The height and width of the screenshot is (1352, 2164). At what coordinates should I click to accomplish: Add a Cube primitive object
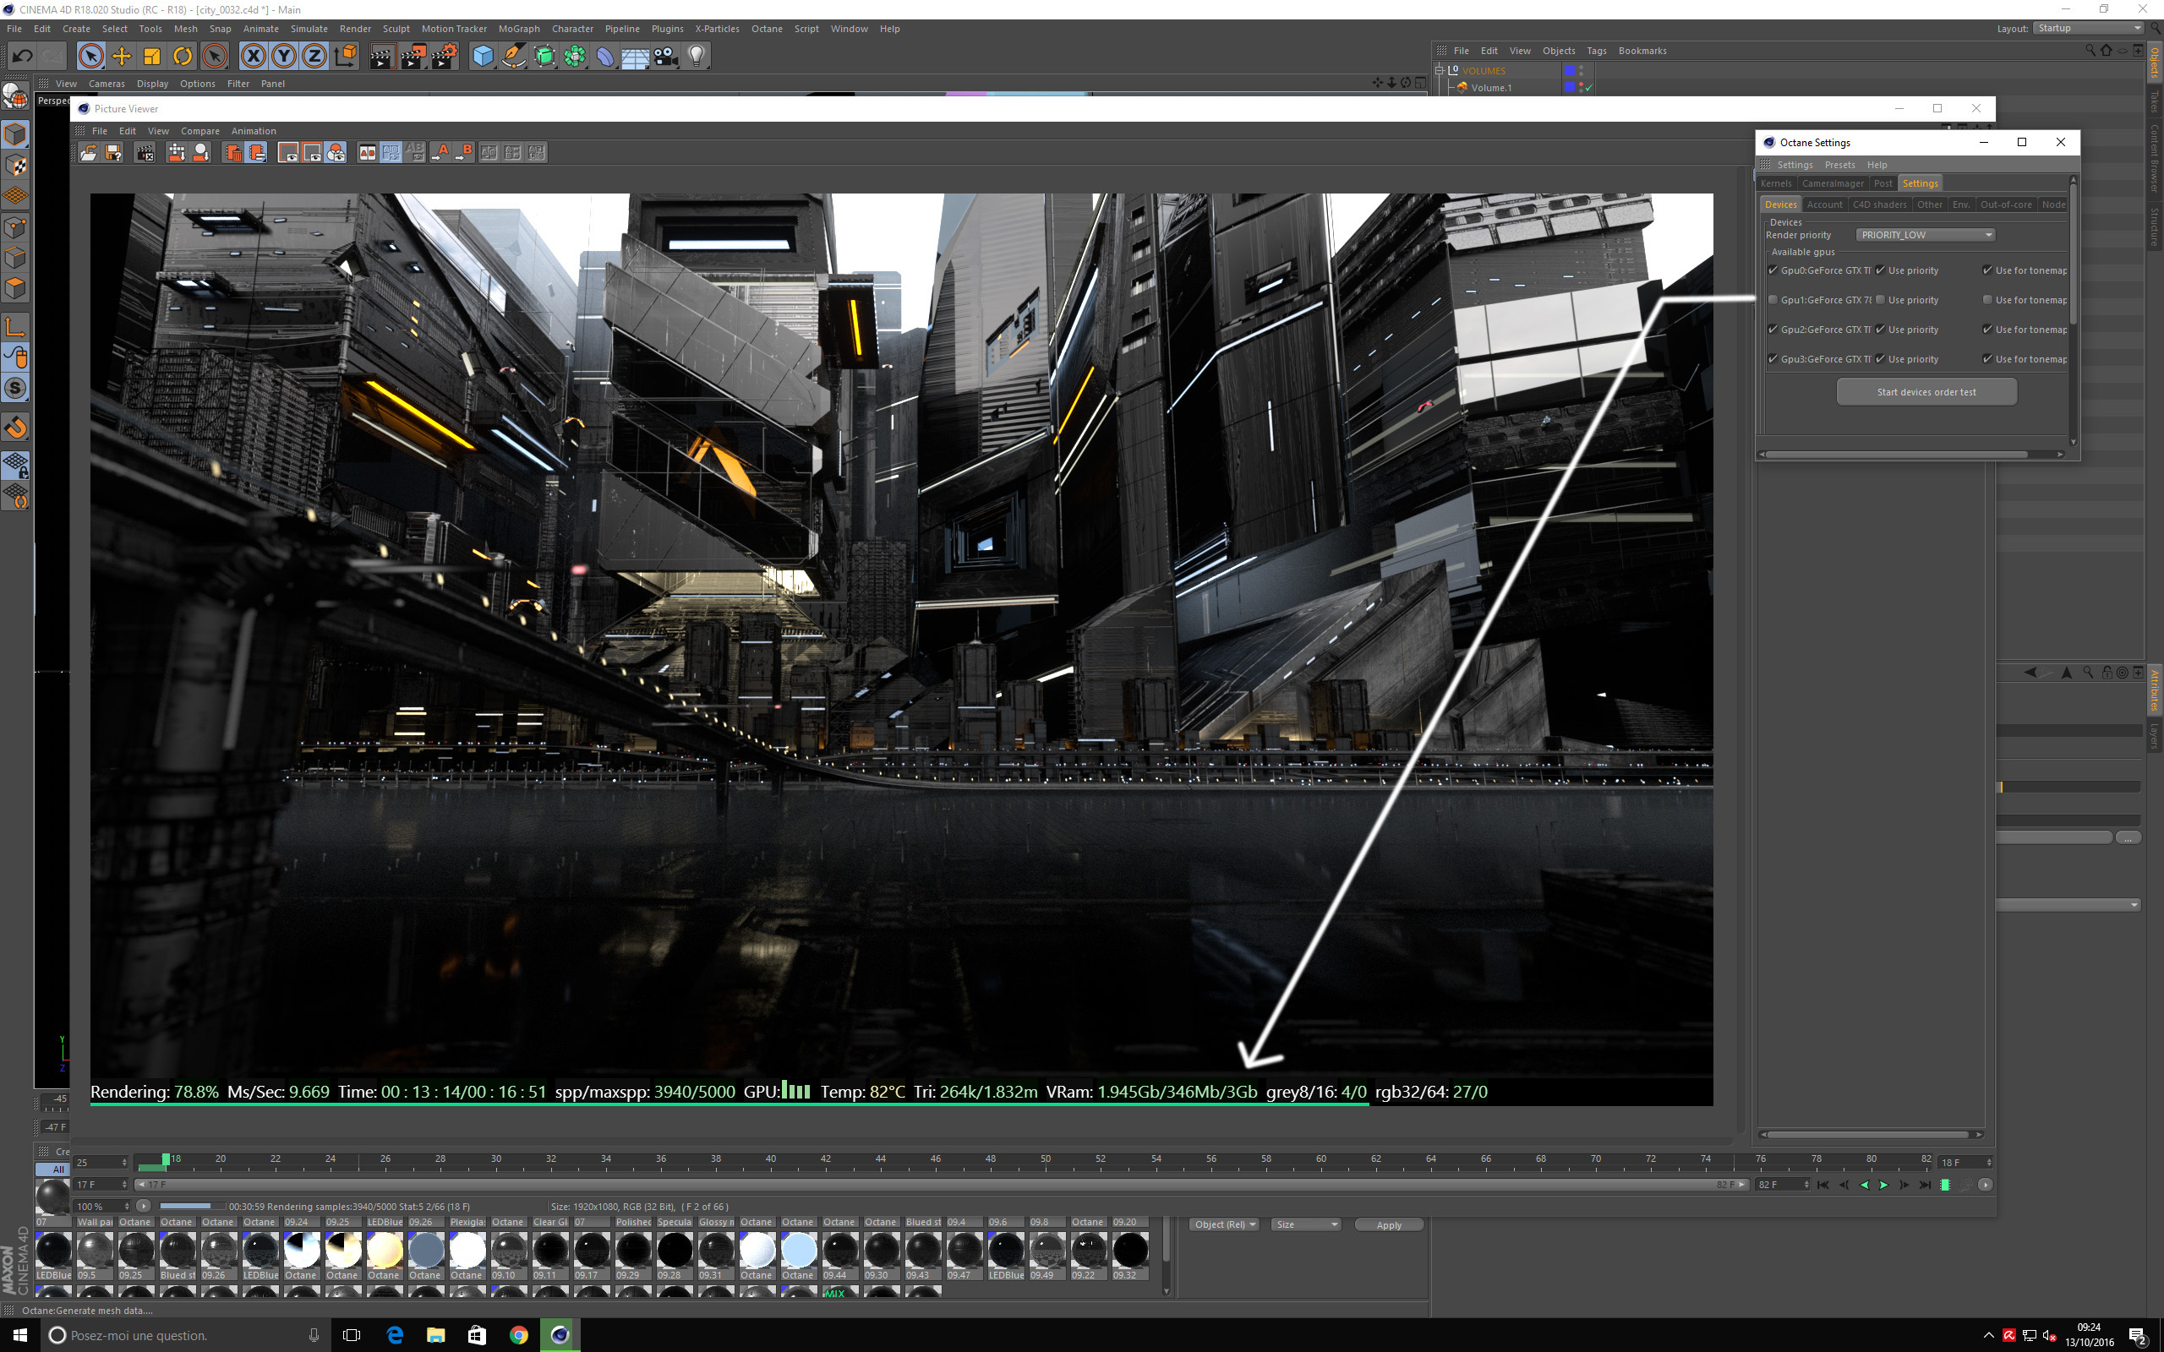tap(483, 57)
